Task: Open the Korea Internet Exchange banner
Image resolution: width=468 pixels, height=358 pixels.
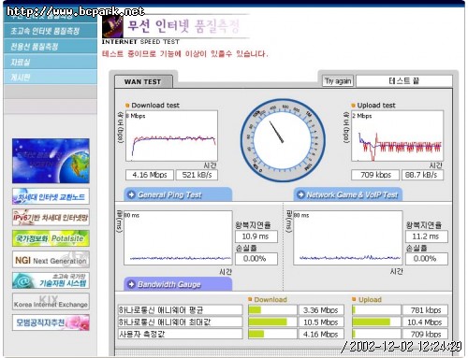Action: [51, 301]
